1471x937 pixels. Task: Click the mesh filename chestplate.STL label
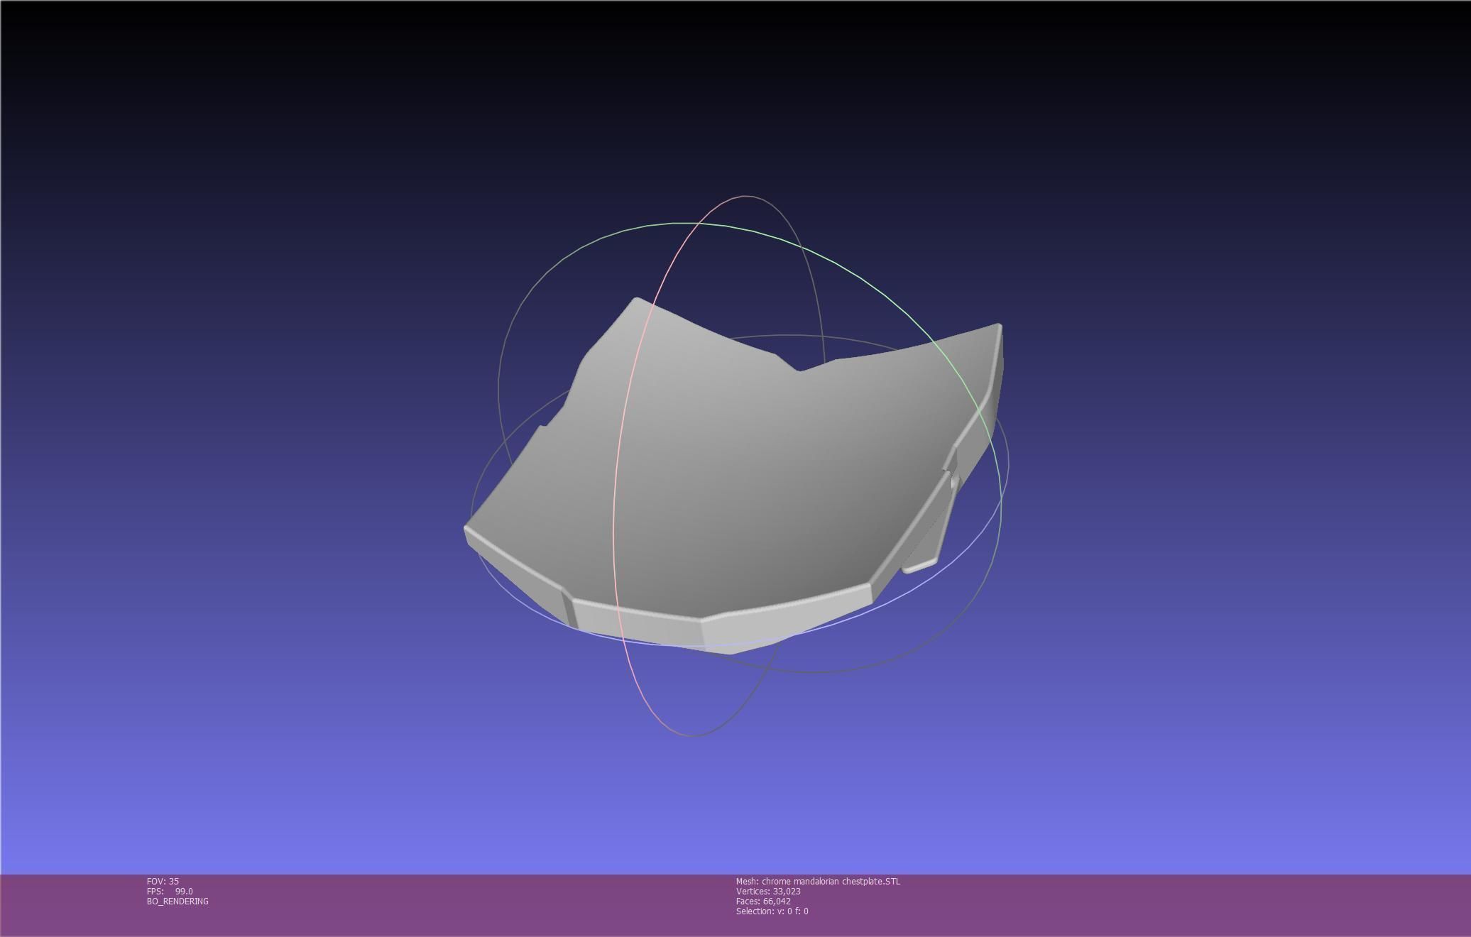tap(818, 881)
